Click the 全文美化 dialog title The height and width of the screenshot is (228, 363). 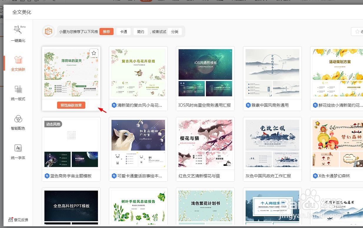pyautogui.click(x=22, y=12)
